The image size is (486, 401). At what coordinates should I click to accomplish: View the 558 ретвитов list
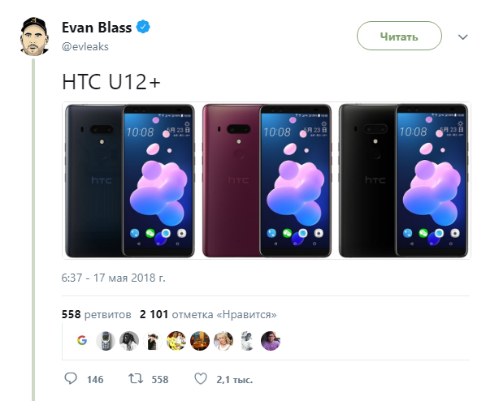coord(97,314)
